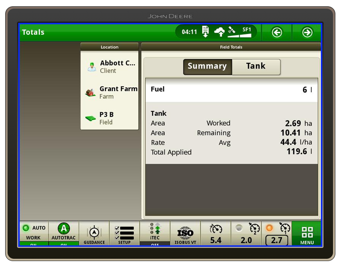The height and width of the screenshot is (265, 341).
Task: Select the Tank section heading
Action: tap(158, 114)
